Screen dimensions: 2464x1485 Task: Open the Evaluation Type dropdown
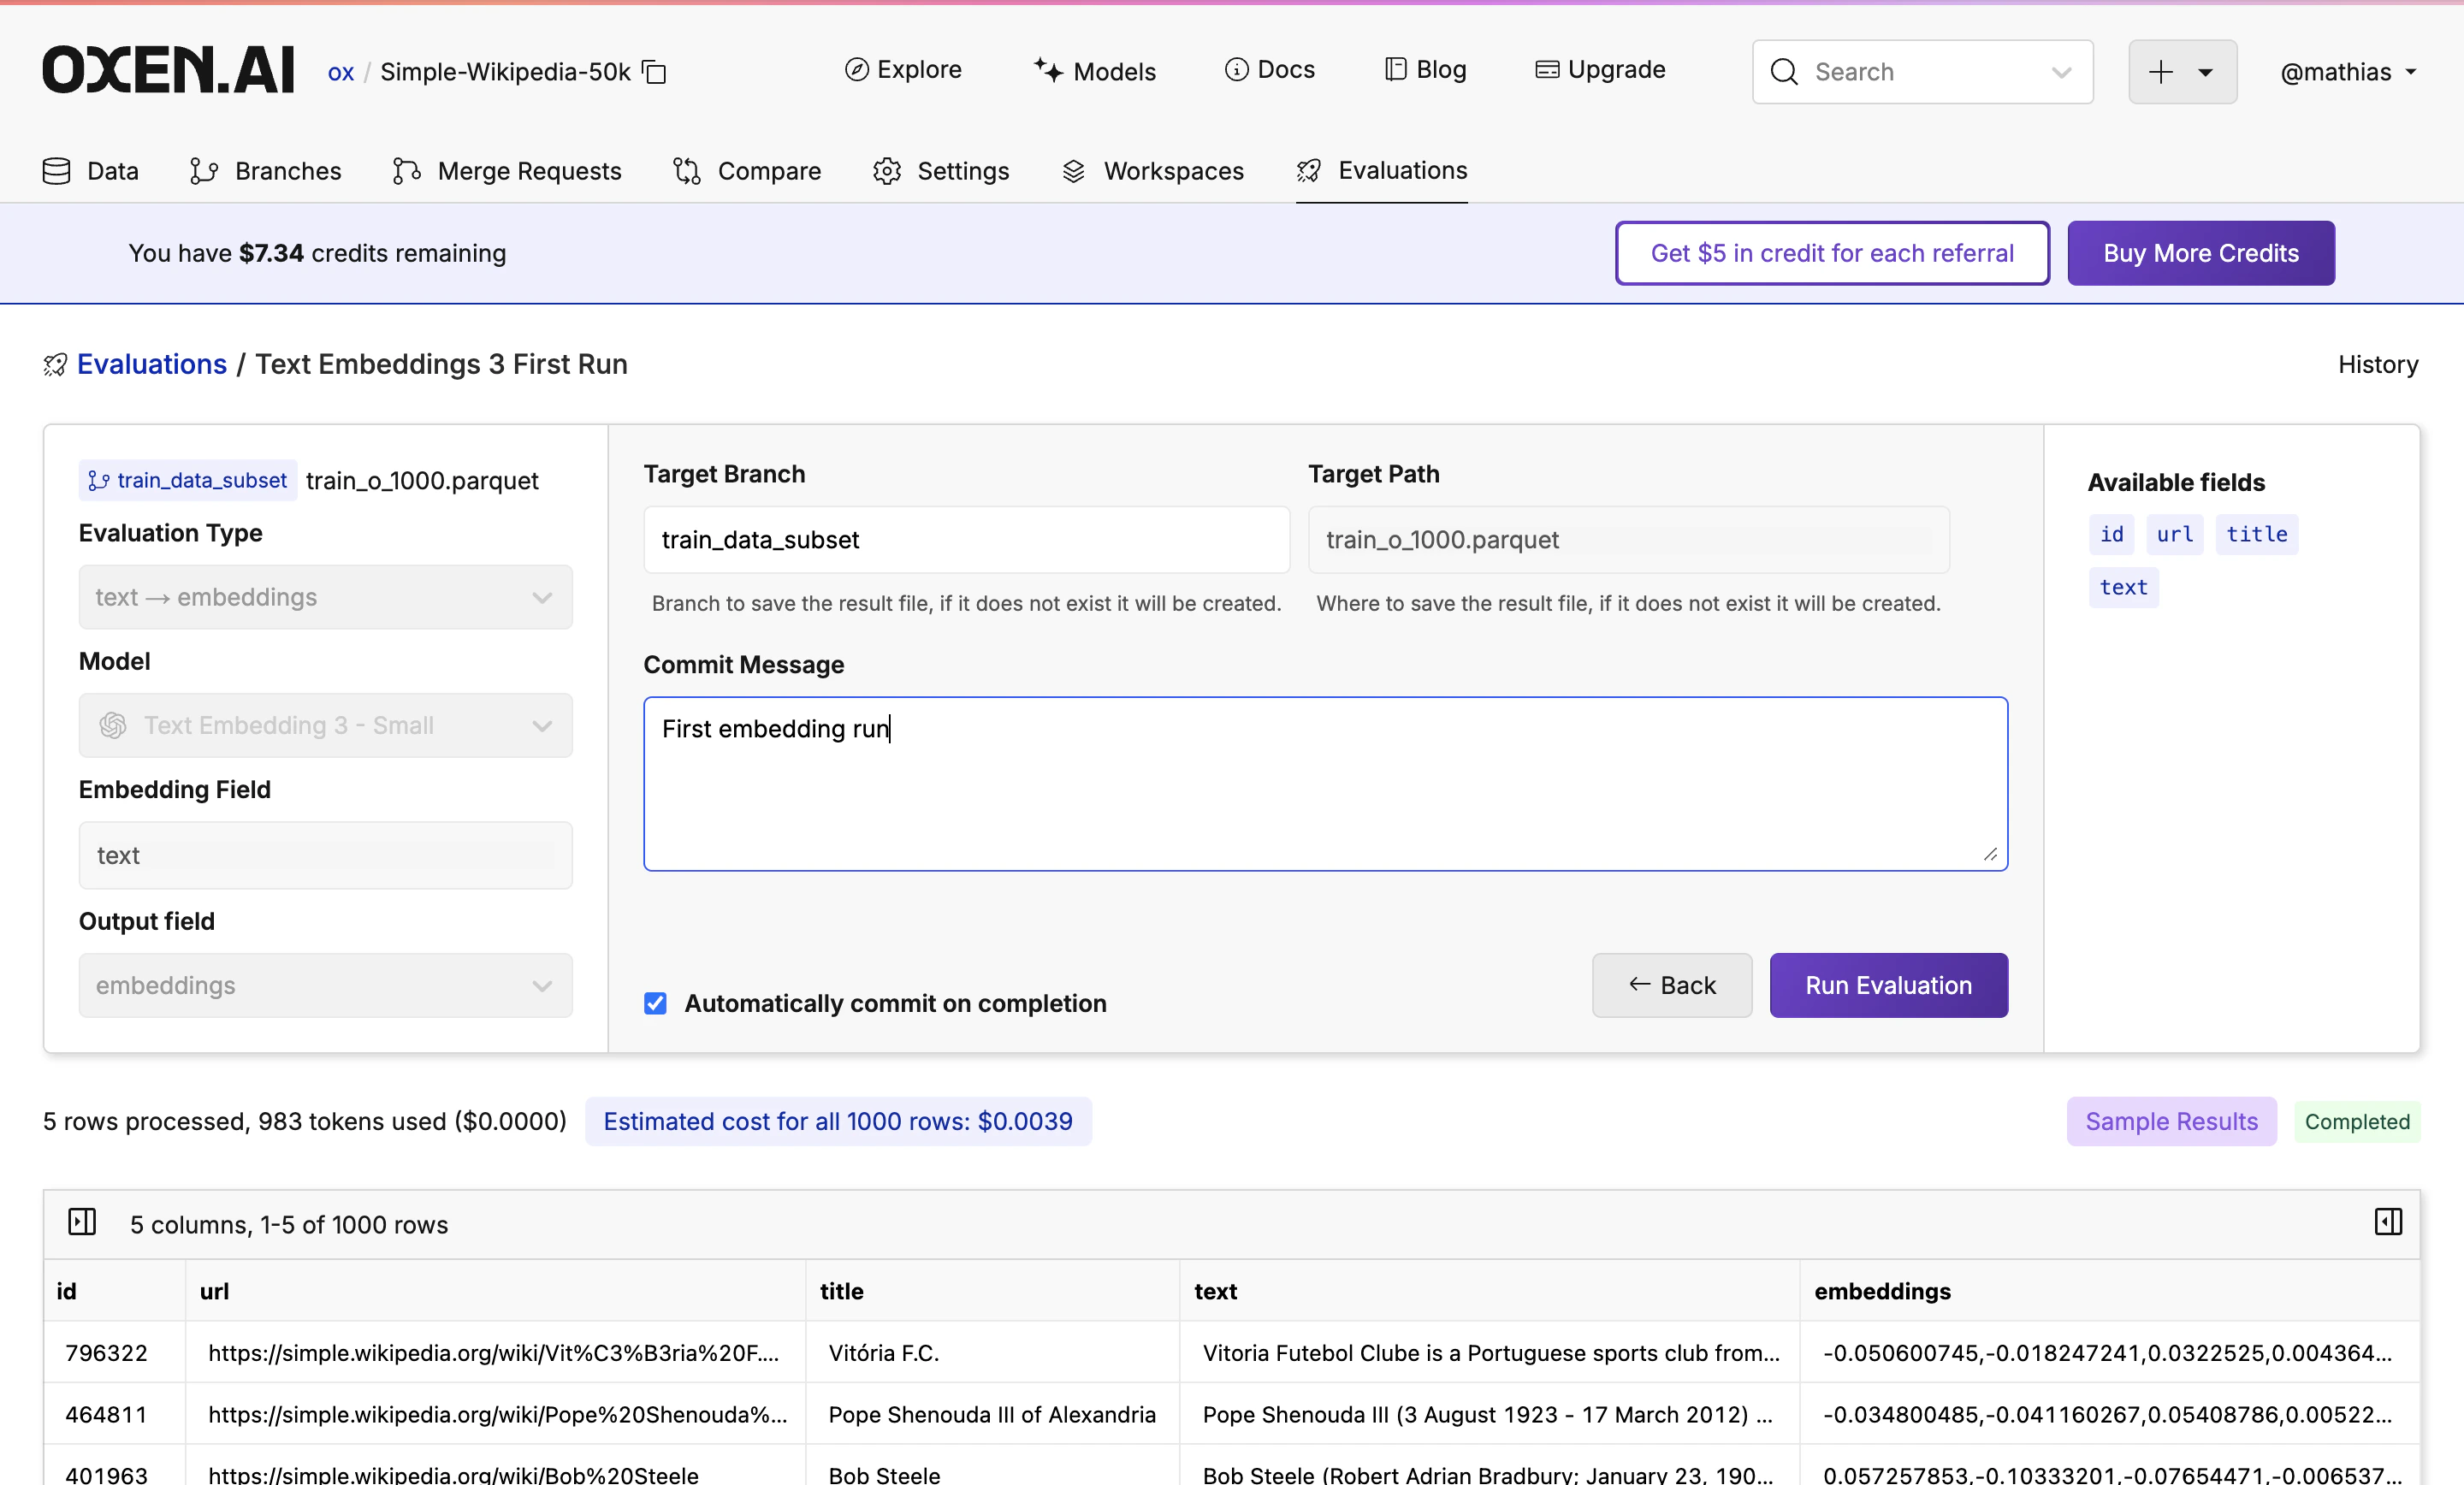pyautogui.click(x=325, y=597)
